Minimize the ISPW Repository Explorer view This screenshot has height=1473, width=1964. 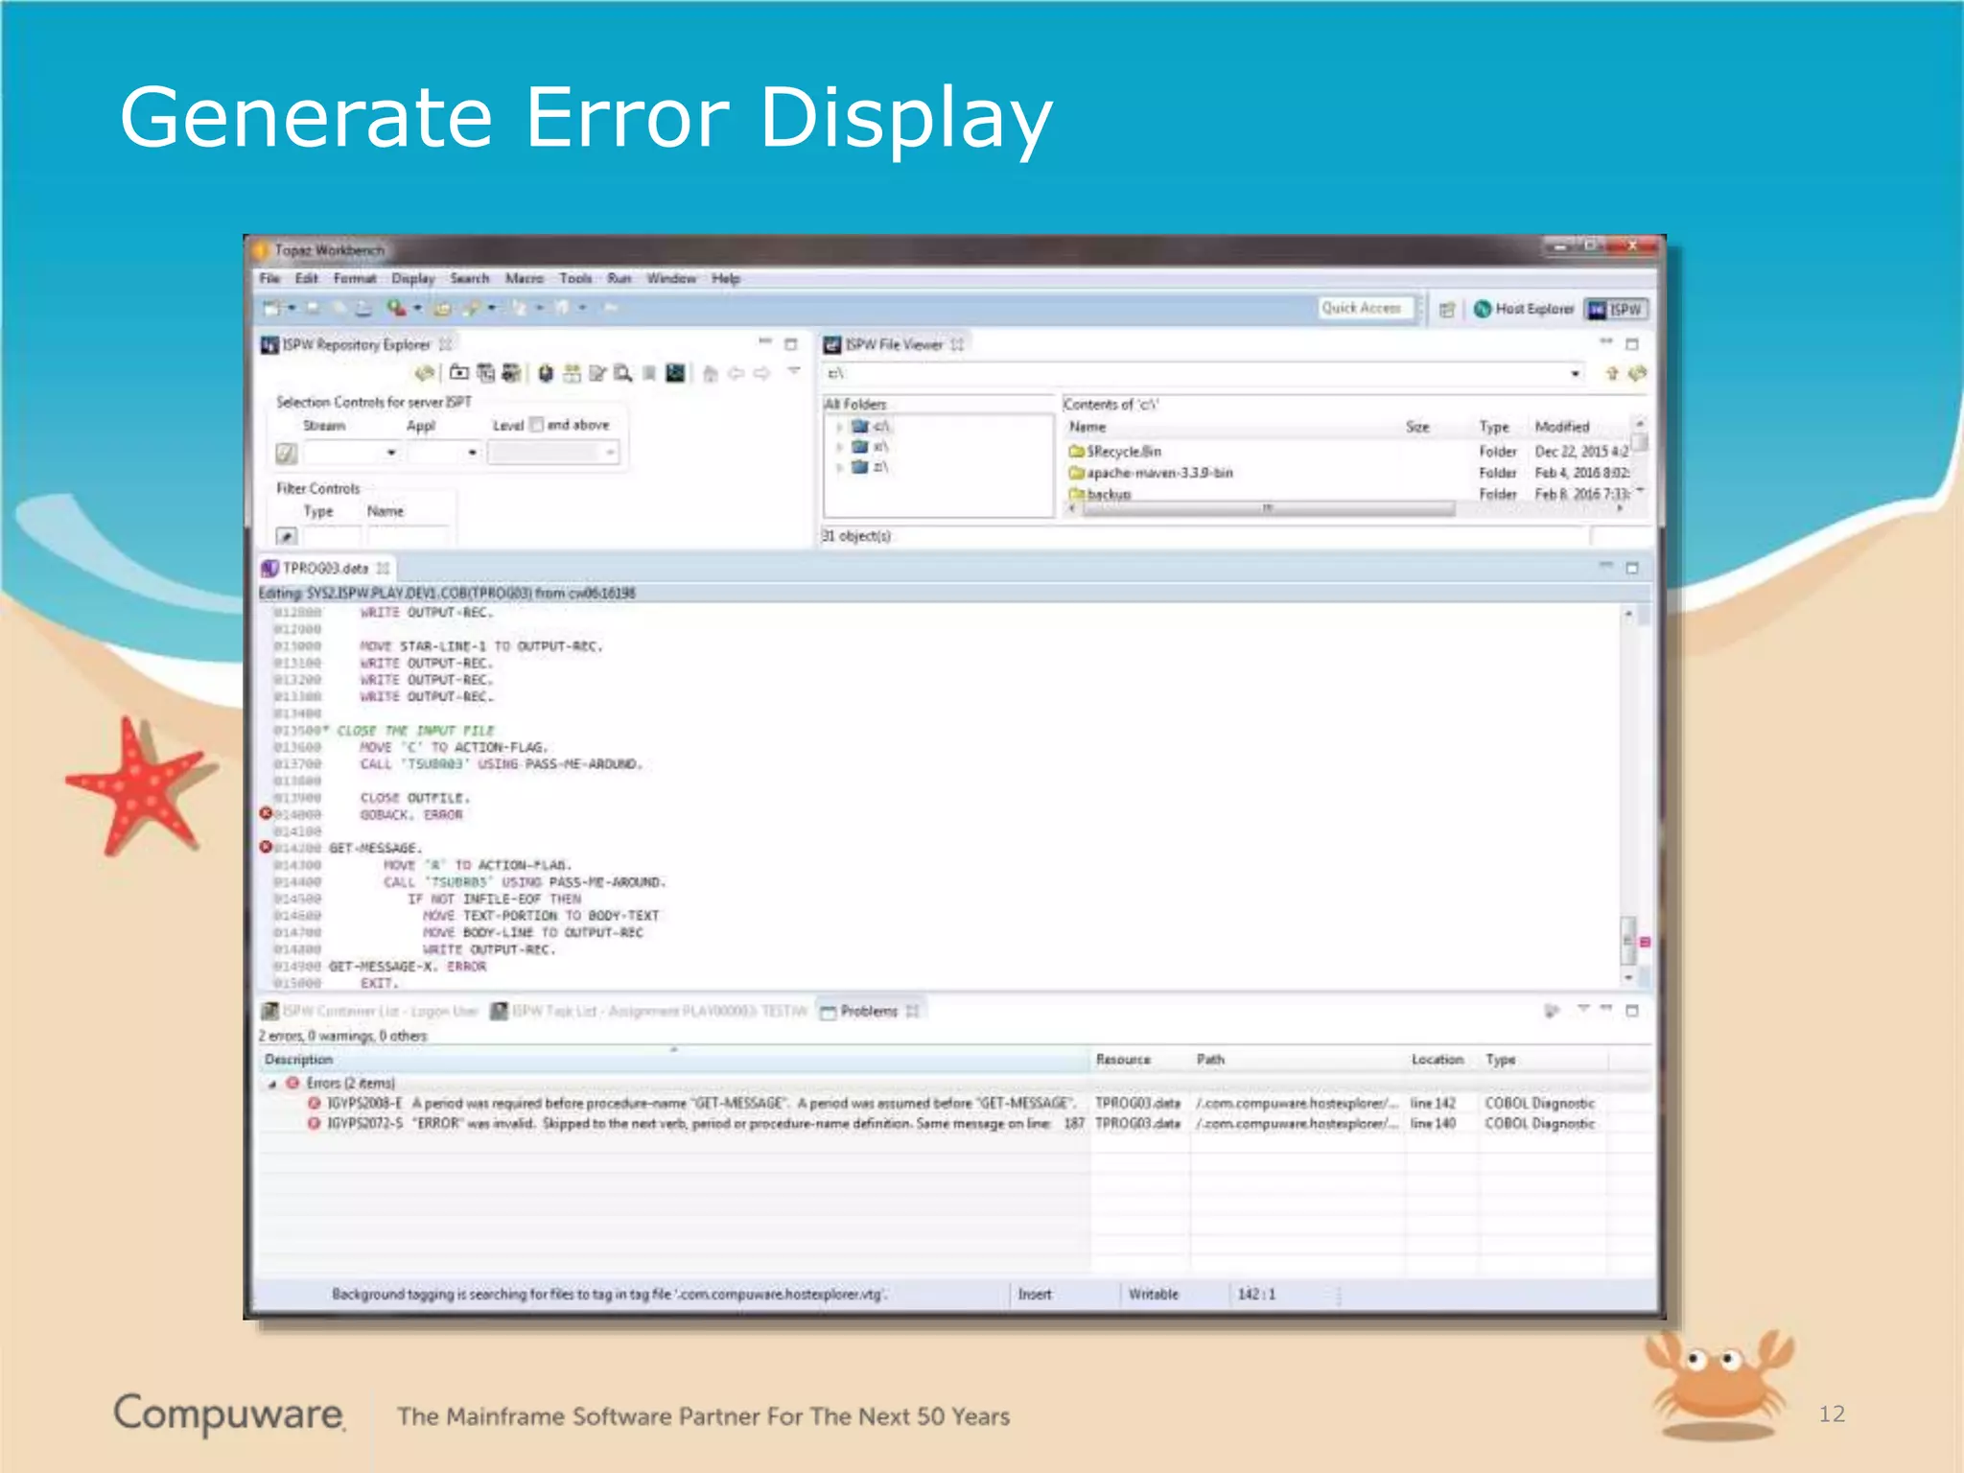pyautogui.click(x=764, y=342)
